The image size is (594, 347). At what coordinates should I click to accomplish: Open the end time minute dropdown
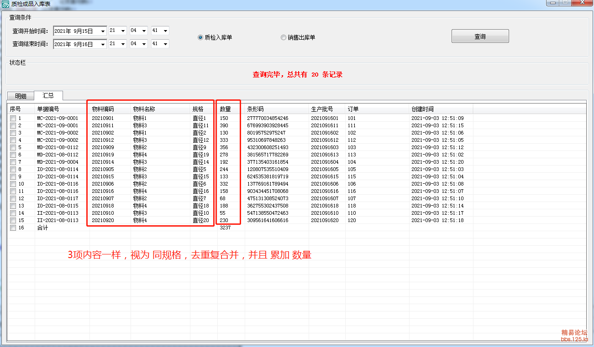point(144,44)
